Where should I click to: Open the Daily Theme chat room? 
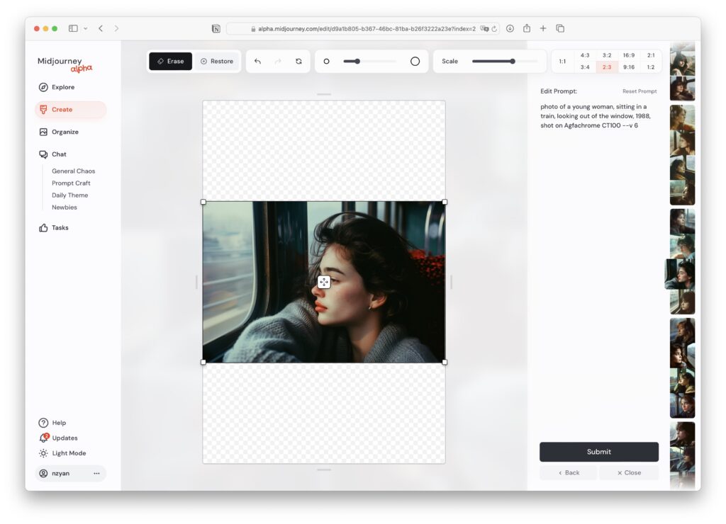[x=70, y=195]
